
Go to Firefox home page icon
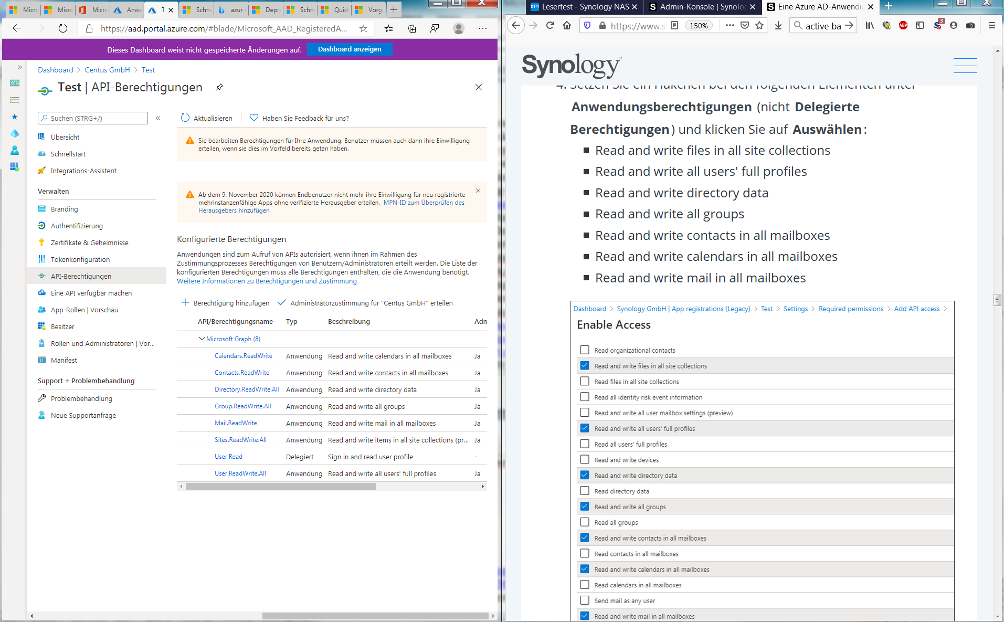tap(567, 25)
